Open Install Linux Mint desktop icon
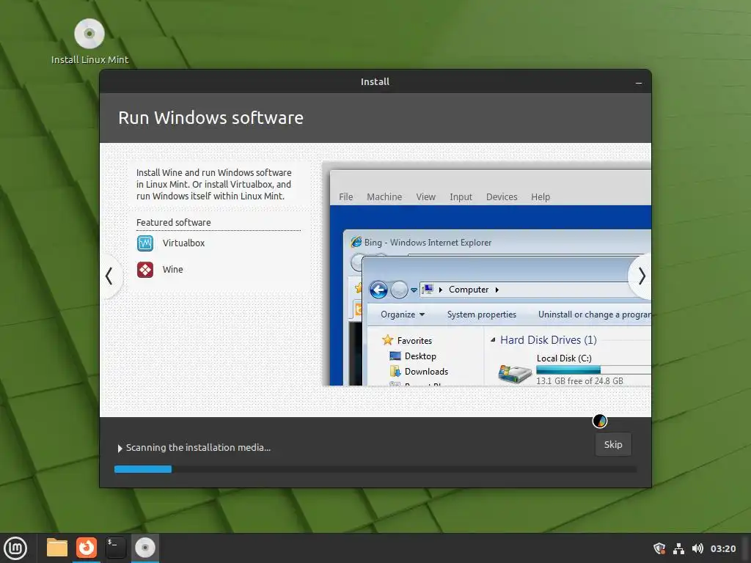751x563 pixels. click(89, 42)
